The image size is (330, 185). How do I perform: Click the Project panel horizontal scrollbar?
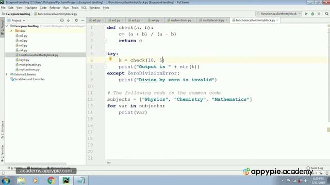(36, 163)
